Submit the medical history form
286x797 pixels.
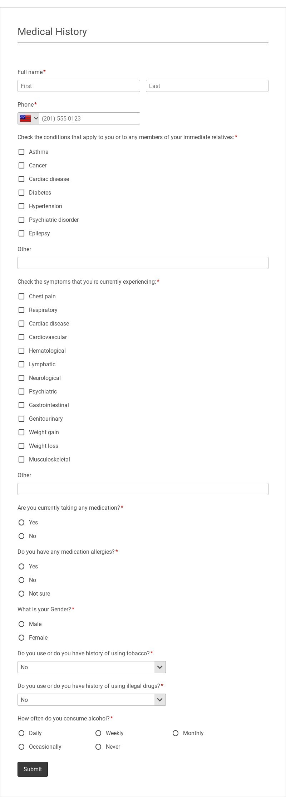click(x=33, y=769)
